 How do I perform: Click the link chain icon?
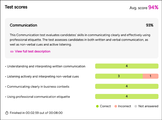(12, 51)
